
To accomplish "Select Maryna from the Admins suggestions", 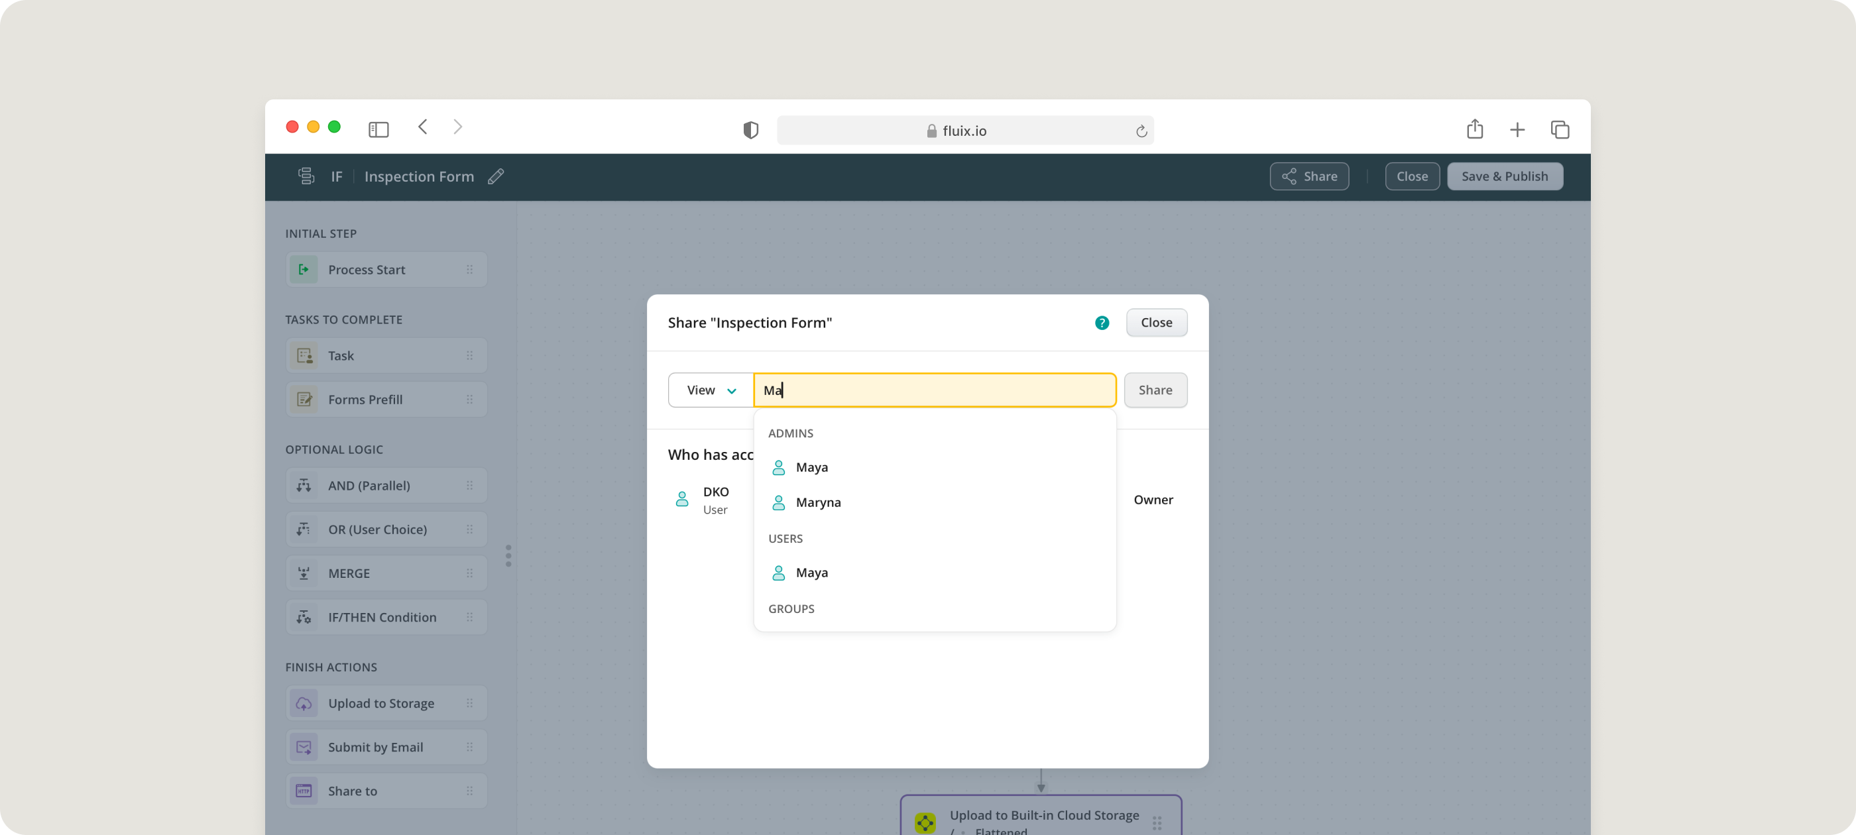I will tap(818, 502).
